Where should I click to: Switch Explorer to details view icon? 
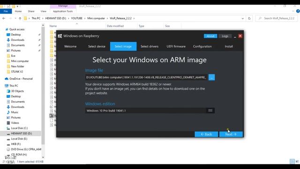(x=292, y=161)
